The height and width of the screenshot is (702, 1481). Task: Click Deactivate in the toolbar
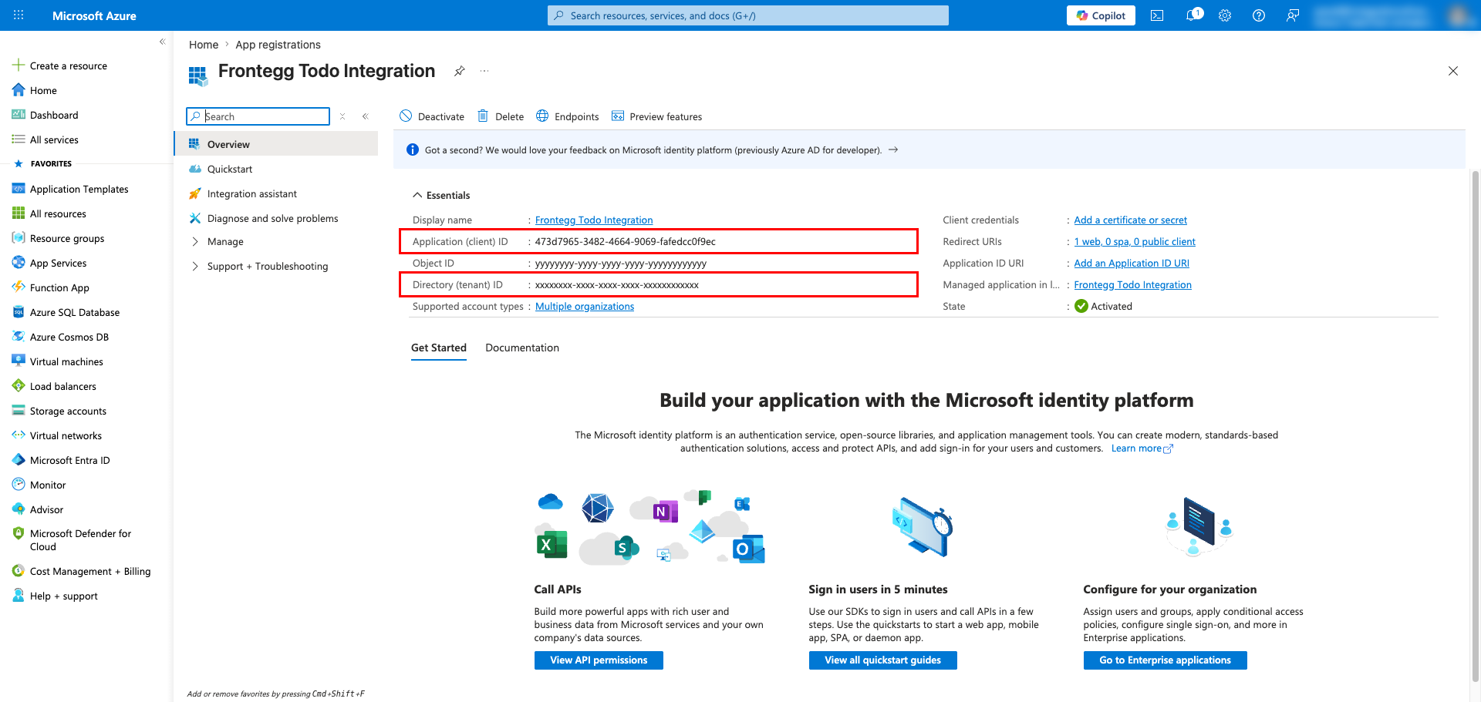click(x=432, y=116)
